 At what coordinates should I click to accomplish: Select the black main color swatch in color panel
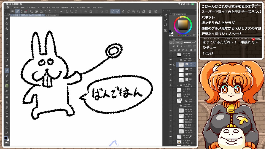(x=170, y=31)
